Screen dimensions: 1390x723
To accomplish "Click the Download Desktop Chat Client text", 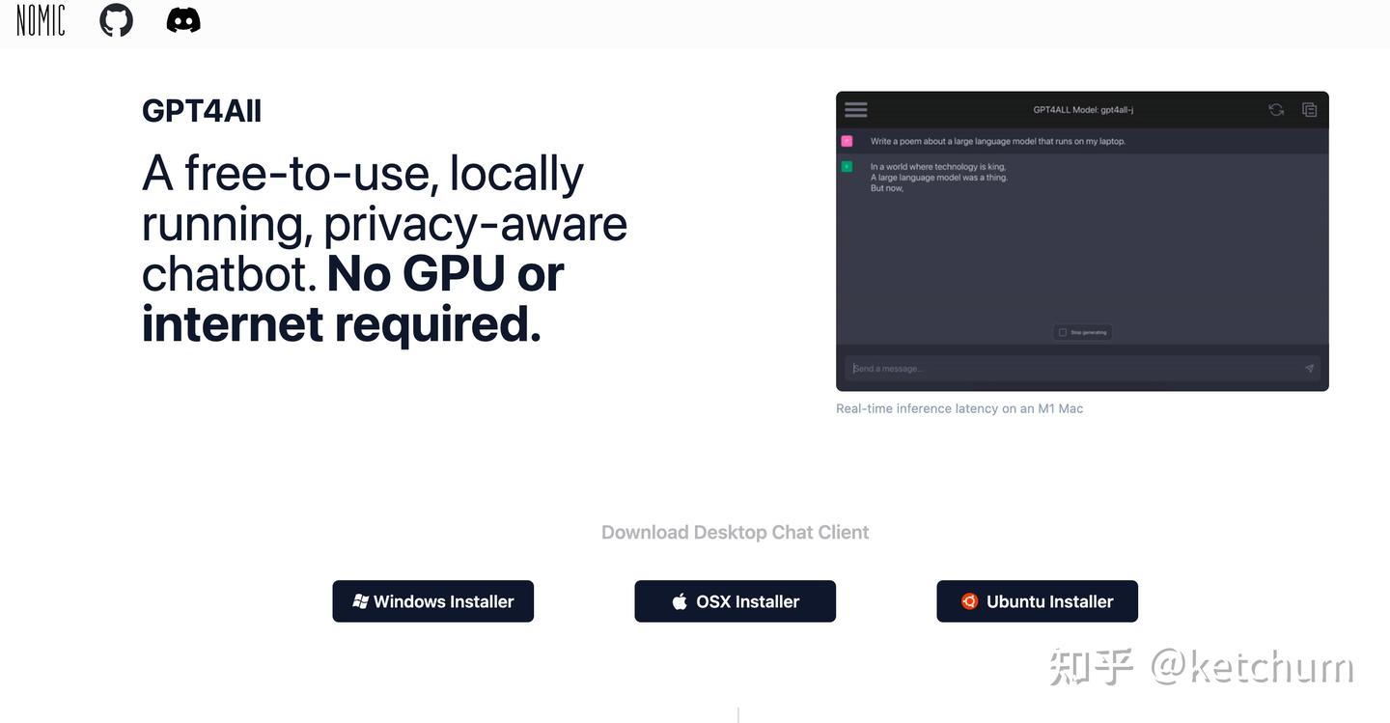I will tap(736, 532).
